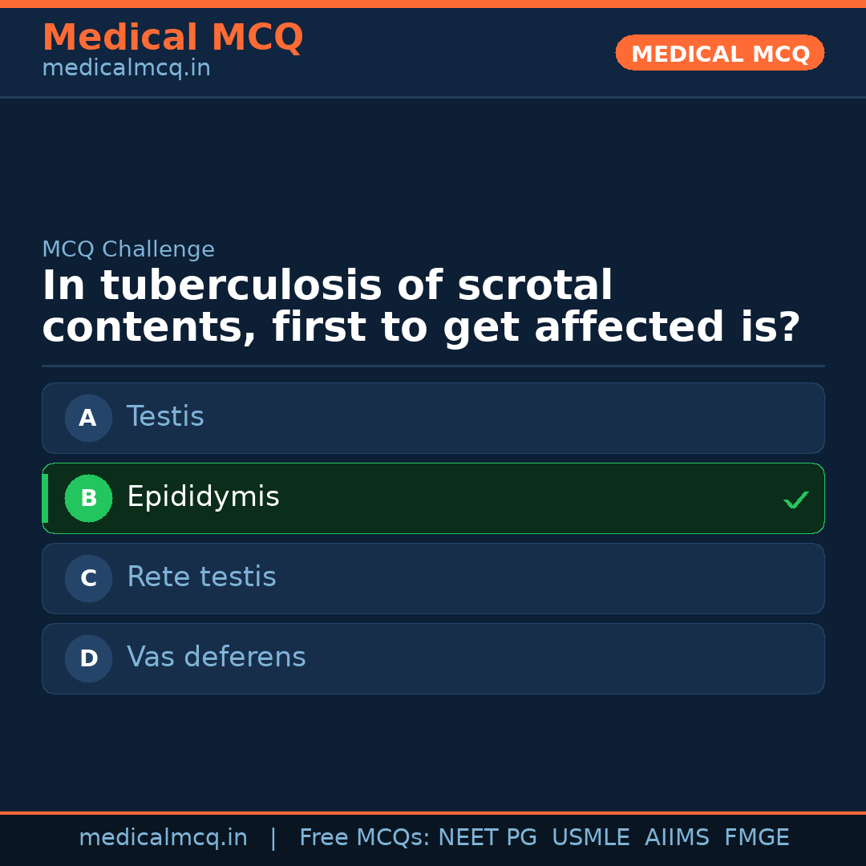Click the orange MEDICAL MCQ pill badge

[719, 54]
